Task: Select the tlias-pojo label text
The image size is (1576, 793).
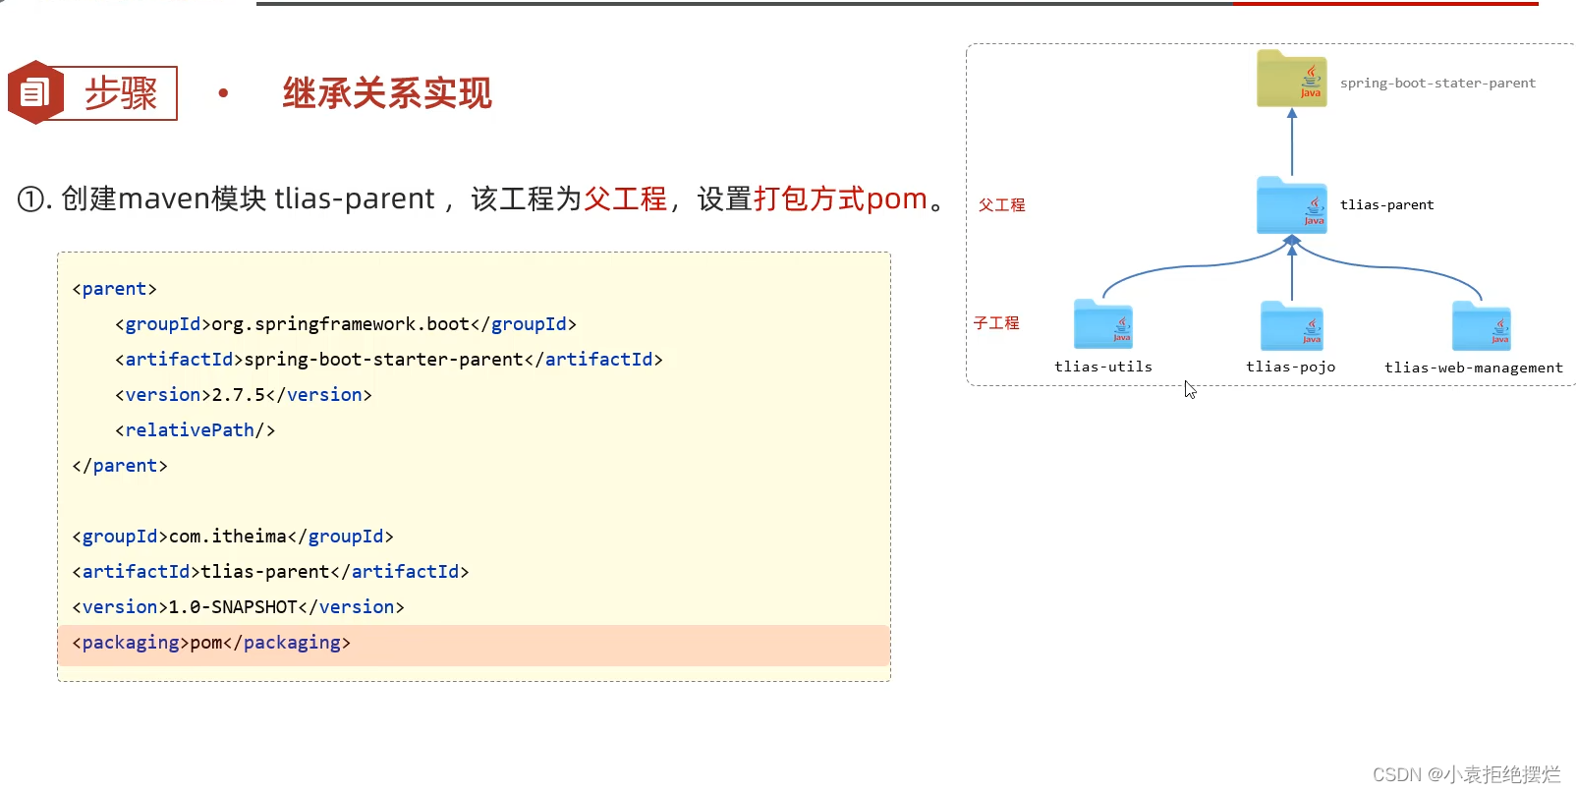Action: click(x=1291, y=367)
